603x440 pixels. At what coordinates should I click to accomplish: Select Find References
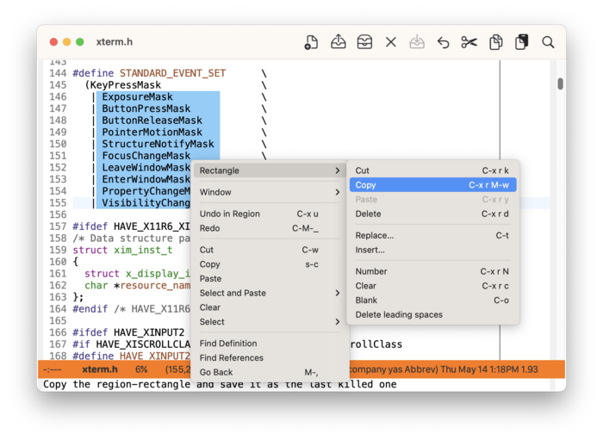click(x=269, y=357)
